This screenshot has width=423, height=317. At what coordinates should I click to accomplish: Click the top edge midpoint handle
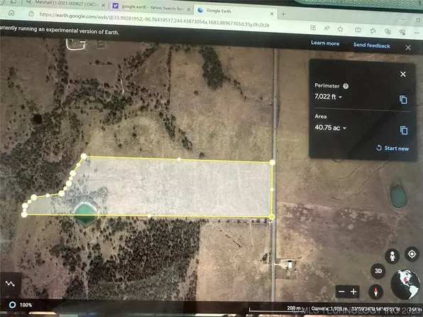click(179, 159)
